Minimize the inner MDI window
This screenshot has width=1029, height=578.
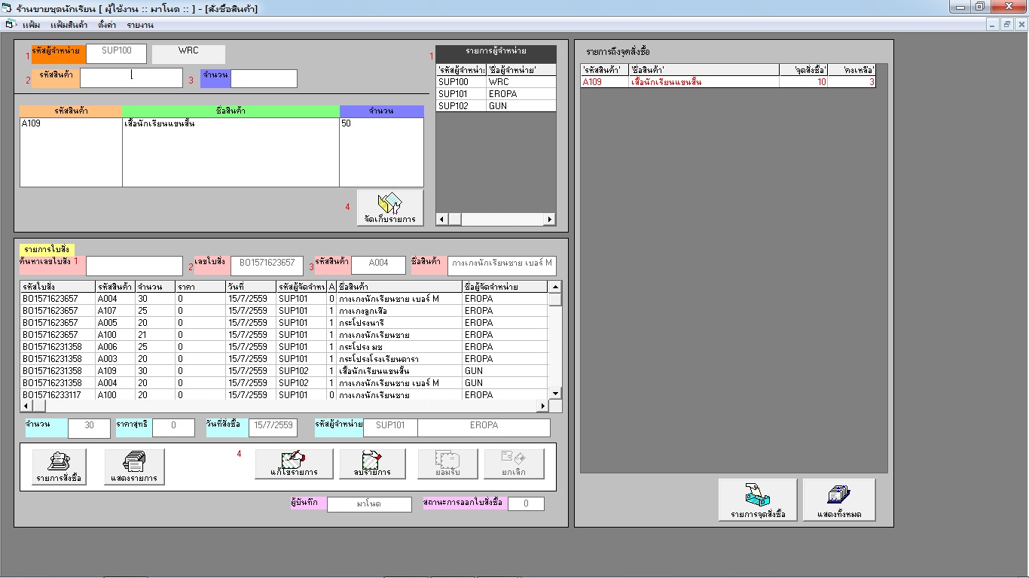pos(994,25)
